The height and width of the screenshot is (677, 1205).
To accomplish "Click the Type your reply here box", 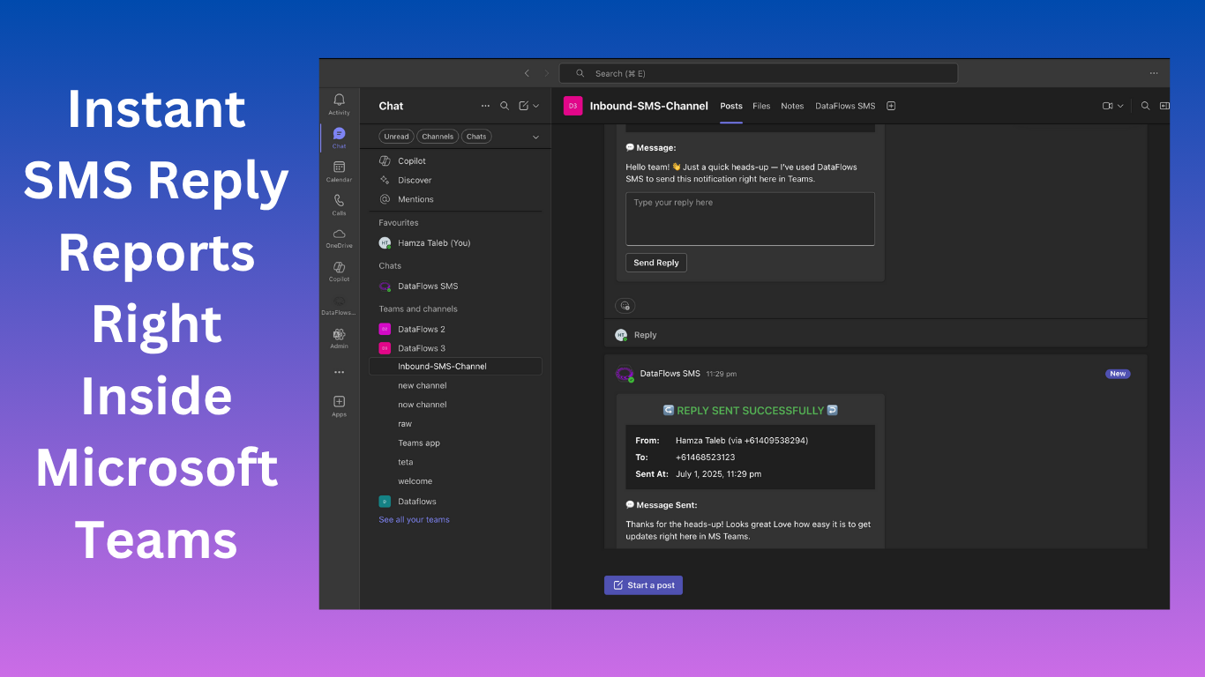I will [x=750, y=219].
